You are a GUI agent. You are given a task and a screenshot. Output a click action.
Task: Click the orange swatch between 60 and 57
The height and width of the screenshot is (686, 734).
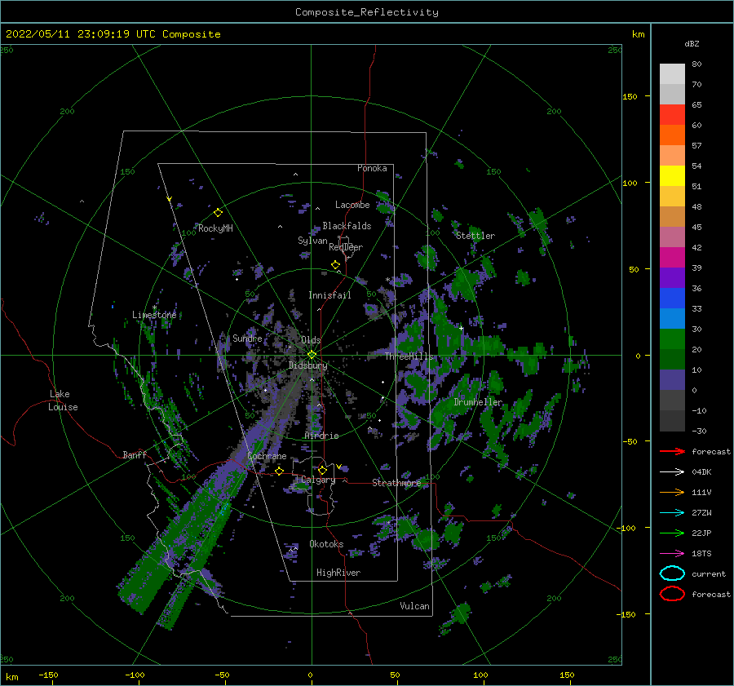672,135
